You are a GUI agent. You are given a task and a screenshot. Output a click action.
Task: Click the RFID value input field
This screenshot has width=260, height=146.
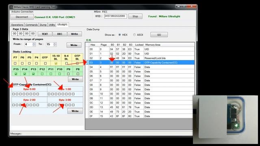coord(115,16)
